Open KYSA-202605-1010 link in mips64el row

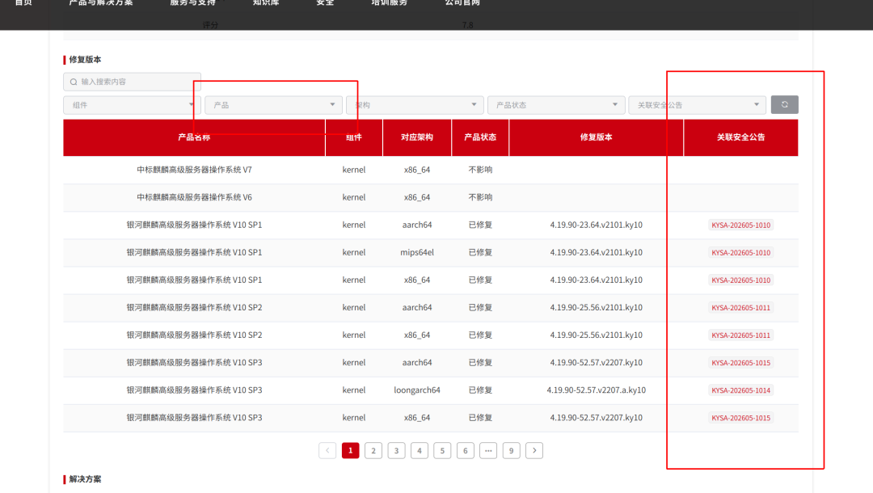740,253
